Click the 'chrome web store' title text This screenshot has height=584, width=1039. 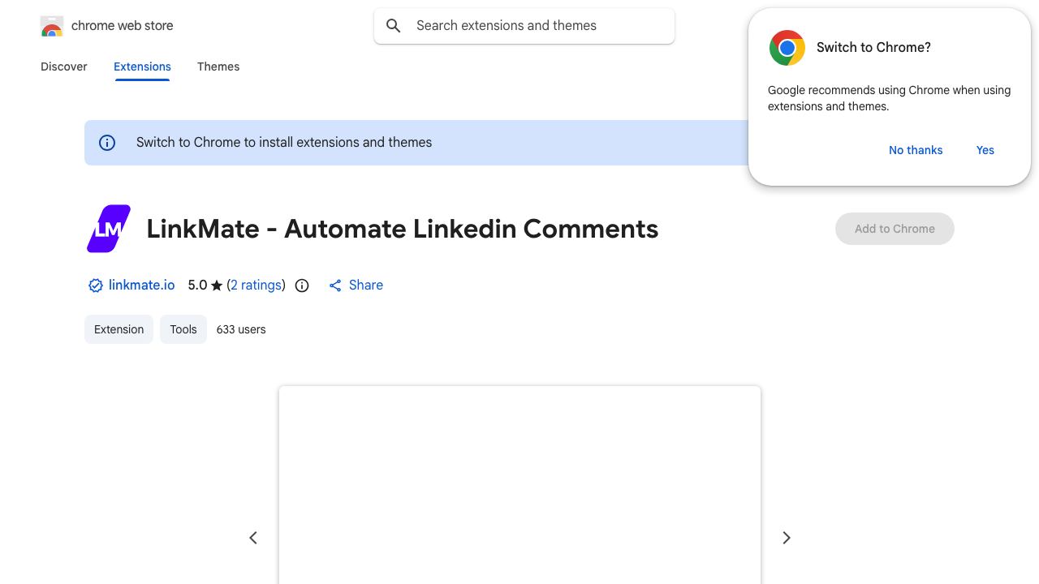[123, 26]
